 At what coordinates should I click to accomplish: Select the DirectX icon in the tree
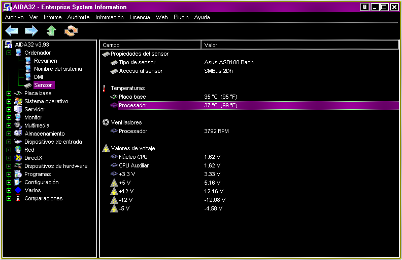18,158
